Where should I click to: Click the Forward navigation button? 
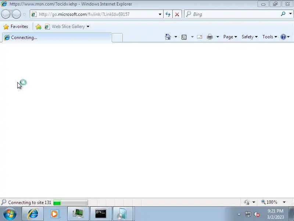(x=16, y=14)
